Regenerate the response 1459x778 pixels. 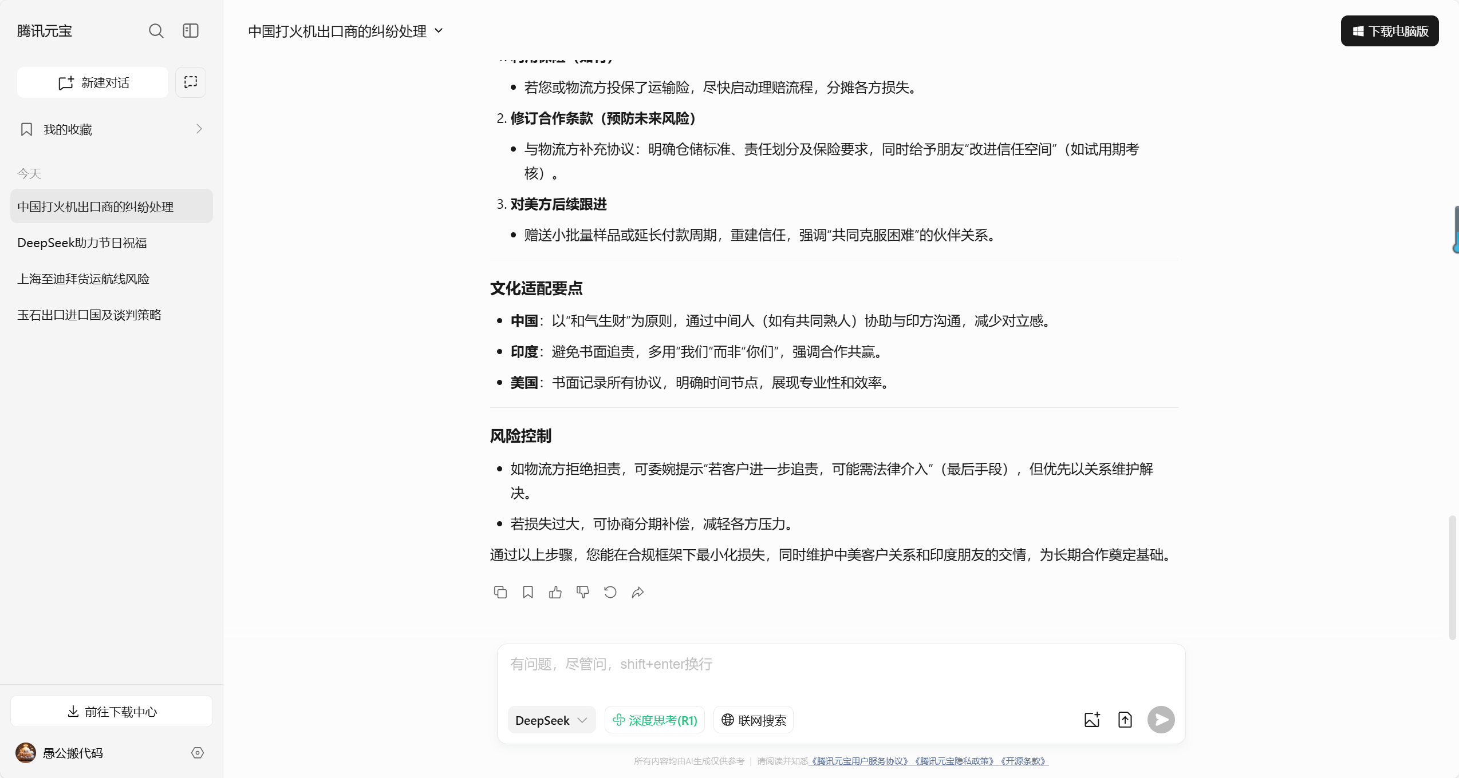[610, 592]
